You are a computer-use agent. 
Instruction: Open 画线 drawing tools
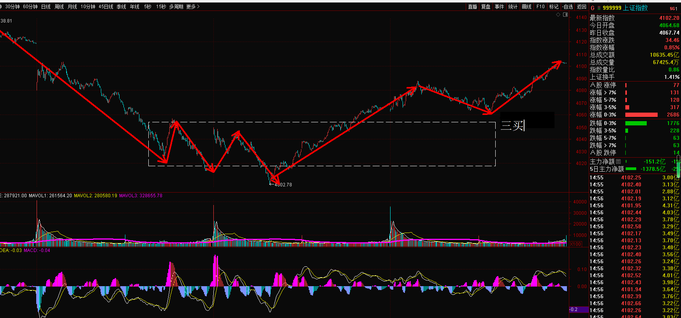tap(526, 7)
